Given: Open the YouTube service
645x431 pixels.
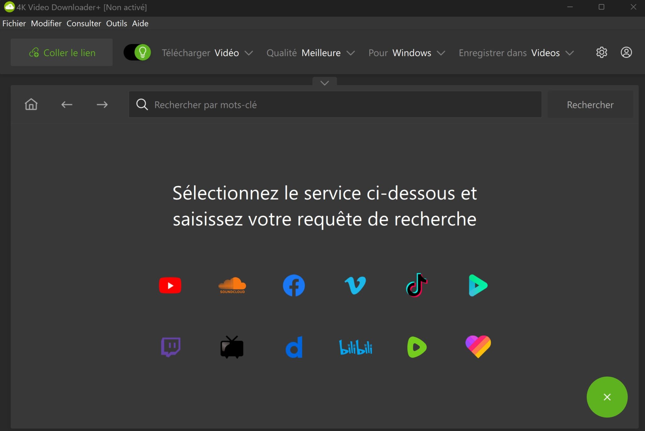Looking at the screenshot, I should click(170, 285).
